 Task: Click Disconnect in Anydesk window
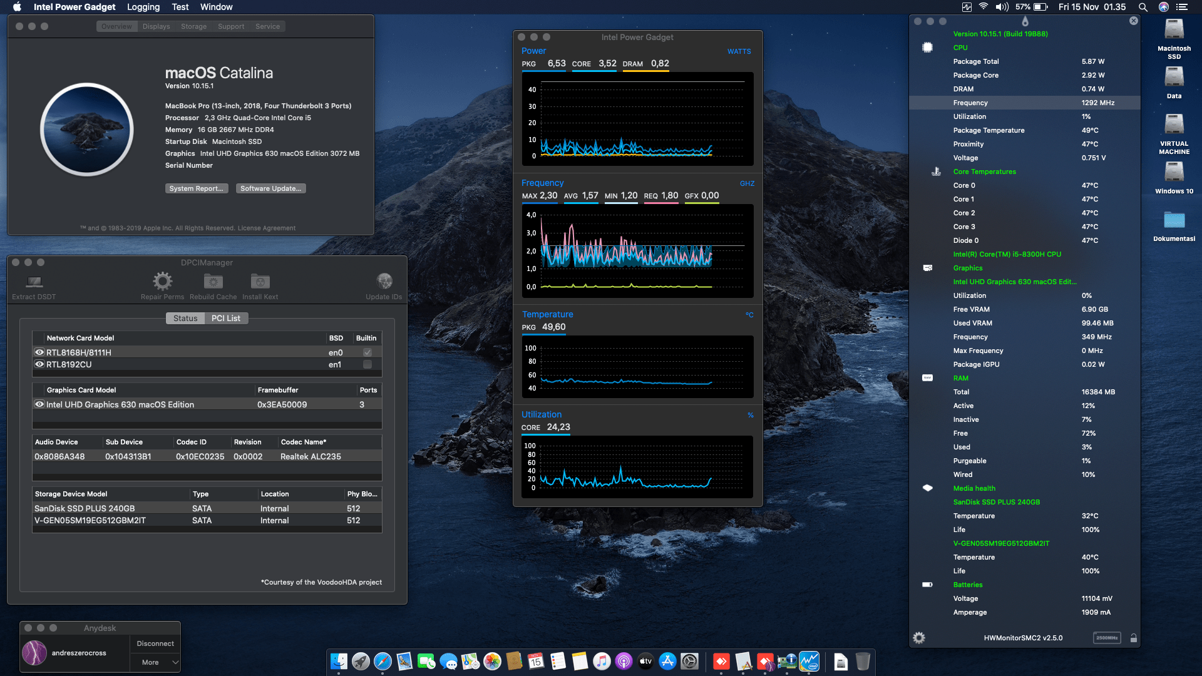155,643
